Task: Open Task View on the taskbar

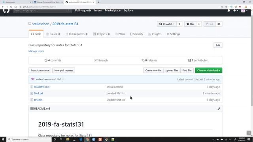Action: coord(61,139)
